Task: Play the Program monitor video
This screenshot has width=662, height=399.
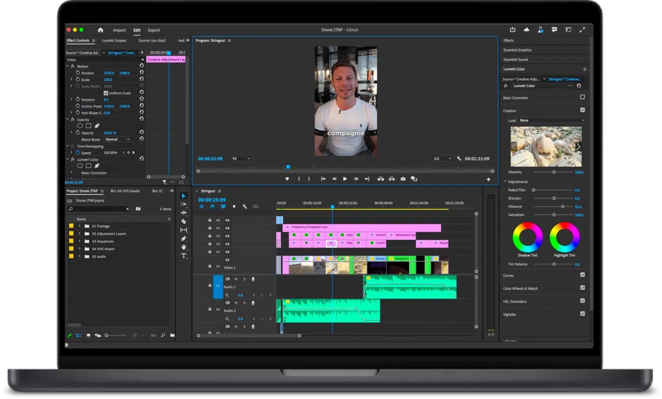Action: pos(345,179)
